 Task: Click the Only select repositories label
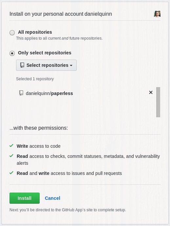[x=45, y=53]
